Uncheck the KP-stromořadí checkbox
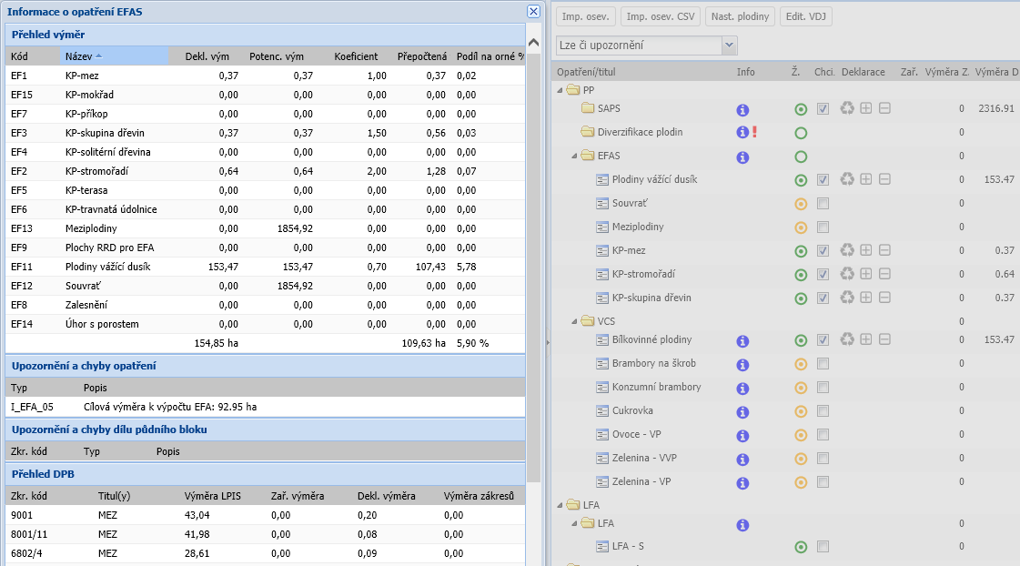This screenshot has width=1020, height=566. pos(823,275)
